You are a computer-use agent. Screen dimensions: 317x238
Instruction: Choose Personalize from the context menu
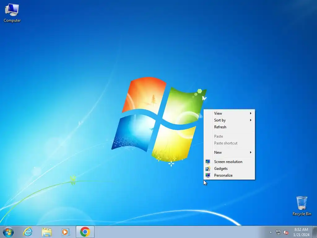229,175
